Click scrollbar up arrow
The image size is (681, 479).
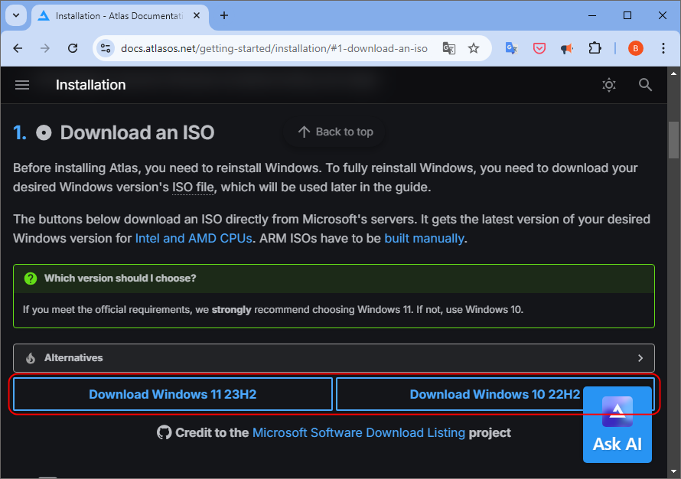(x=673, y=73)
